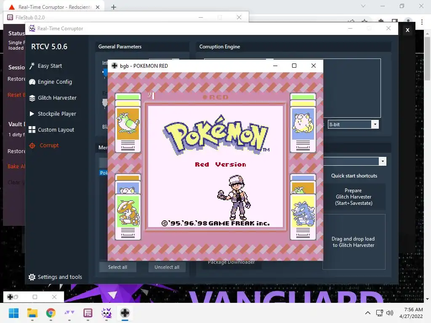Click Pokemon Red game screen
The height and width of the screenshot is (323, 431).
(215, 167)
